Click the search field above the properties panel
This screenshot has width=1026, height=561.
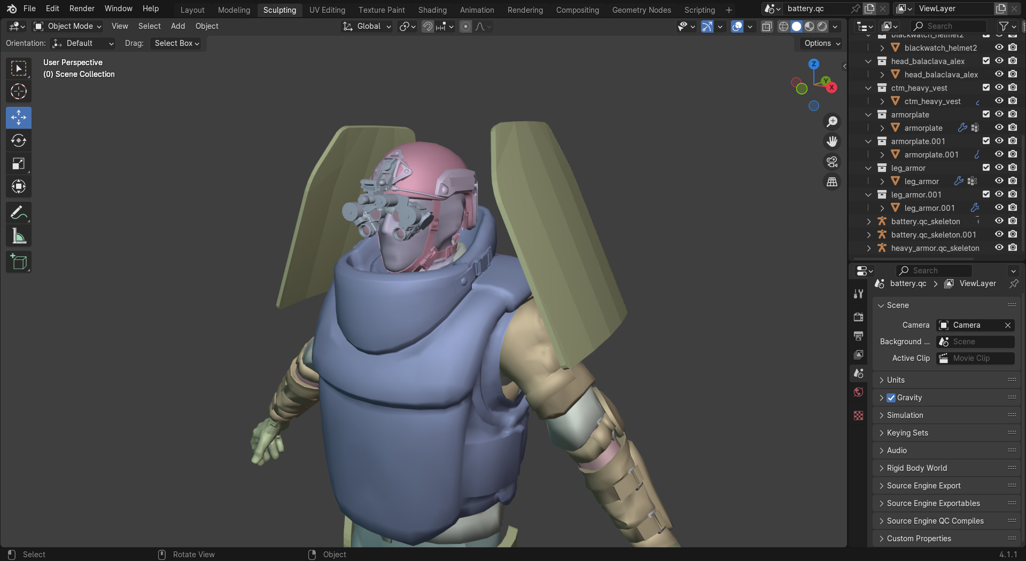(934, 271)
